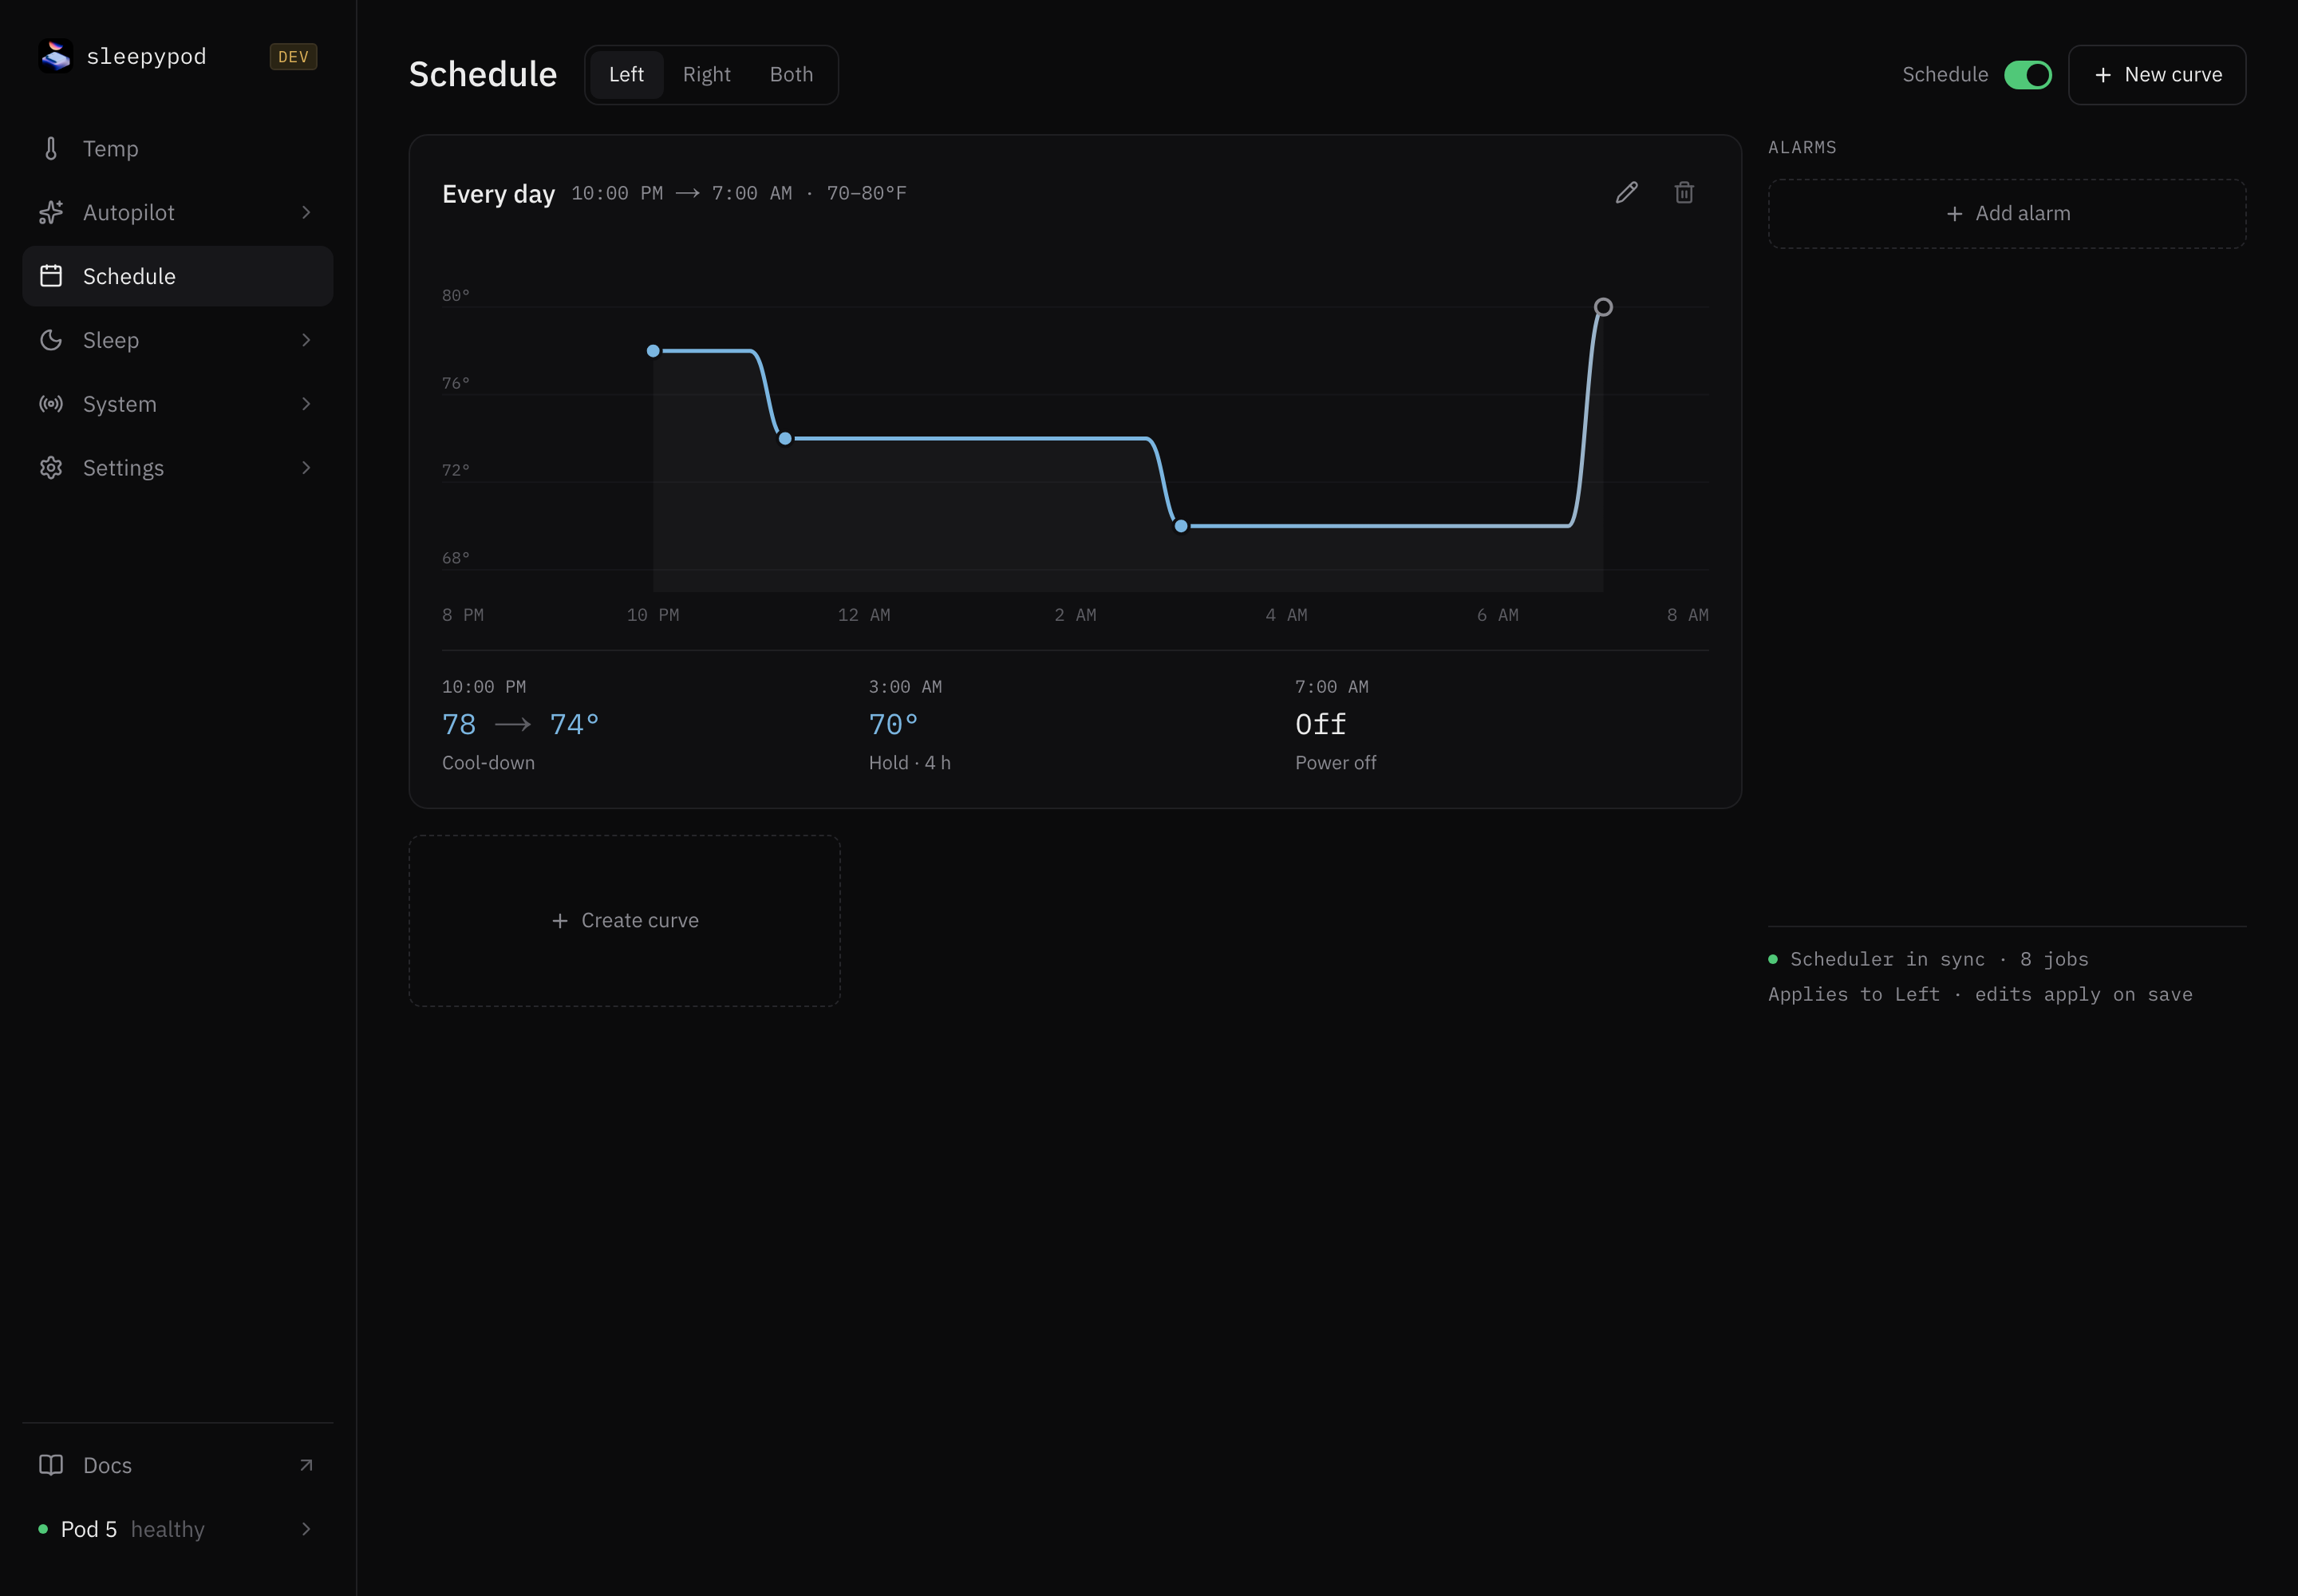Switch to the Both sides tab
The image size is (2298, 1596).
click(x=791, y=75)
